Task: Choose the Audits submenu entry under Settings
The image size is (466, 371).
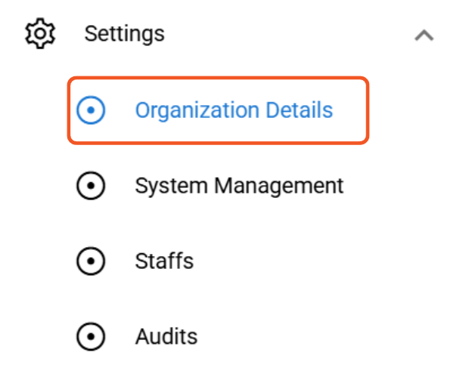Action: tap(166, 336)
